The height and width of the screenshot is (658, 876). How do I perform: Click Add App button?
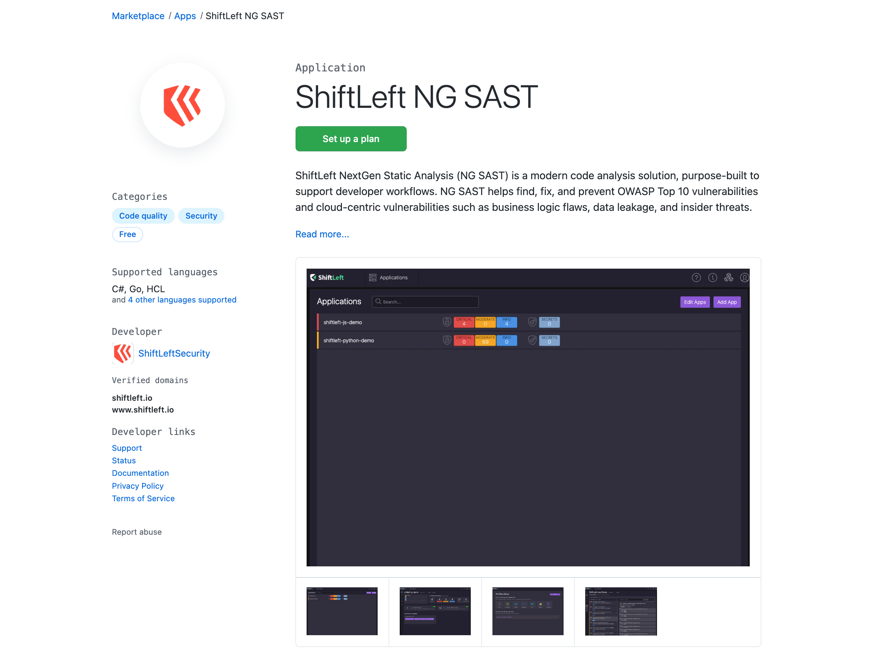click(x=727, y=302)
